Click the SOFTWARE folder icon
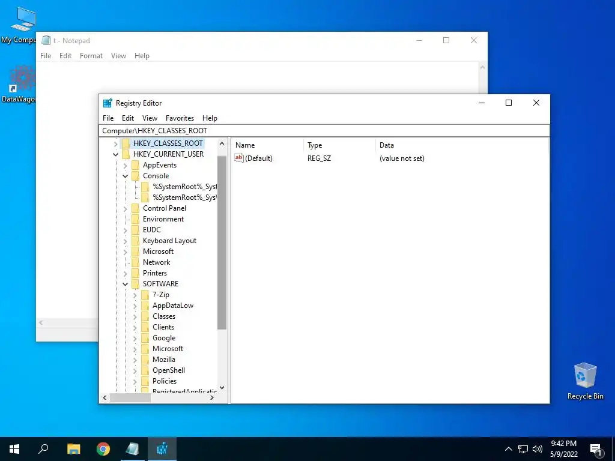The height and width of the screenshot is (461, 615). pyautogui.click(x=135, y=284)
